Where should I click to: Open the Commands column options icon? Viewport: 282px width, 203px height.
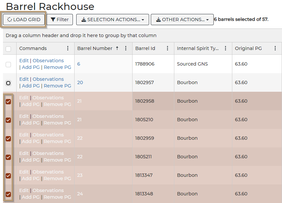[68, 48]
